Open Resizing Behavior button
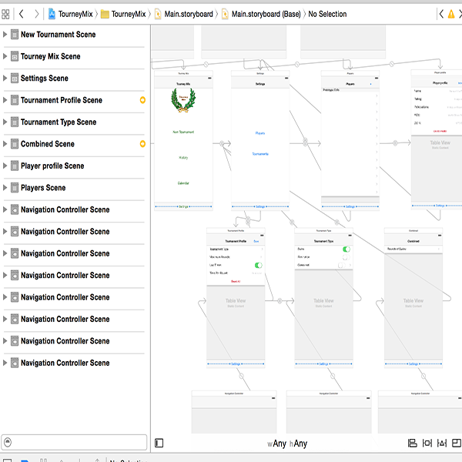This screenshot has height=462, width=462. coord(457,443)
